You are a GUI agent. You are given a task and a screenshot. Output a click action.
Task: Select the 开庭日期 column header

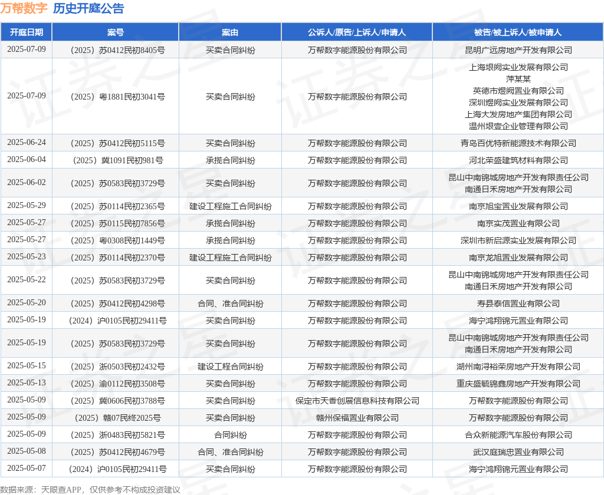pos(26,32)
